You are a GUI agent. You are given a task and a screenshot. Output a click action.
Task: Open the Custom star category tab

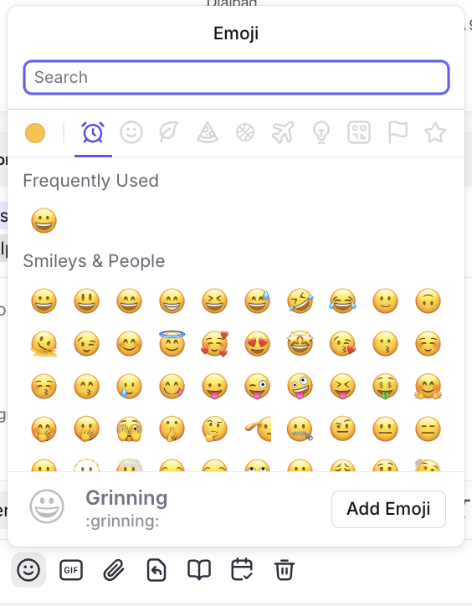tap(435, 133)
